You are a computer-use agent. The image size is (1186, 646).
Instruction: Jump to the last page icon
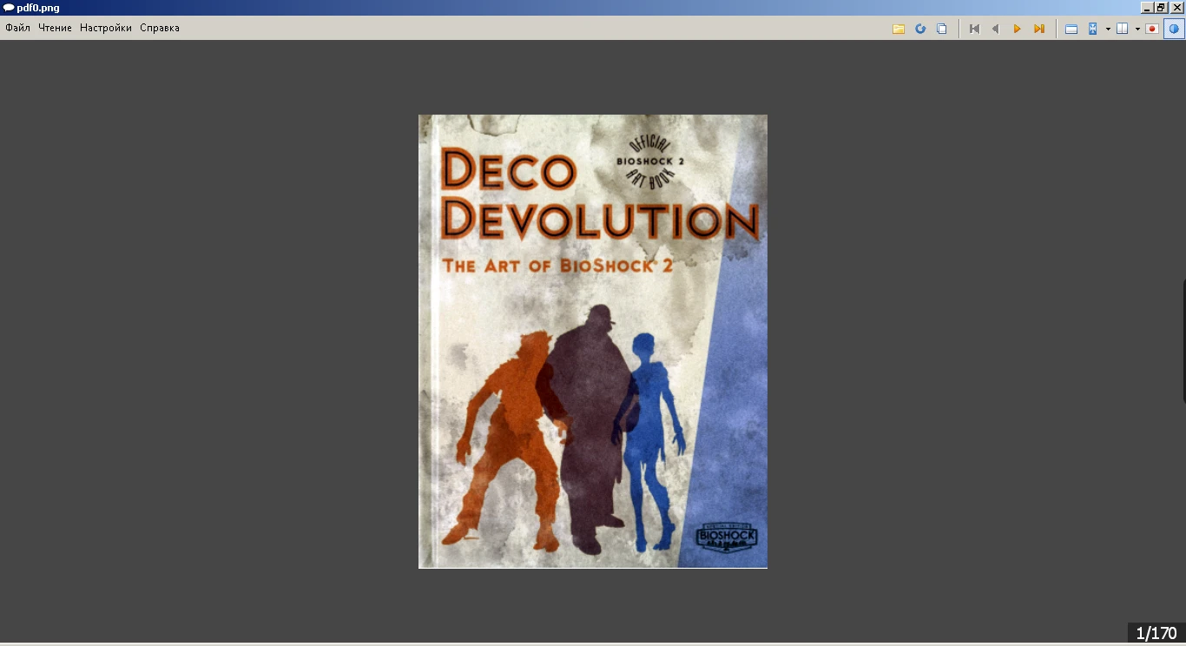click(x=1038, y=28)
